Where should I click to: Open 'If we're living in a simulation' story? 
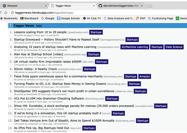[x=58, y=113]
